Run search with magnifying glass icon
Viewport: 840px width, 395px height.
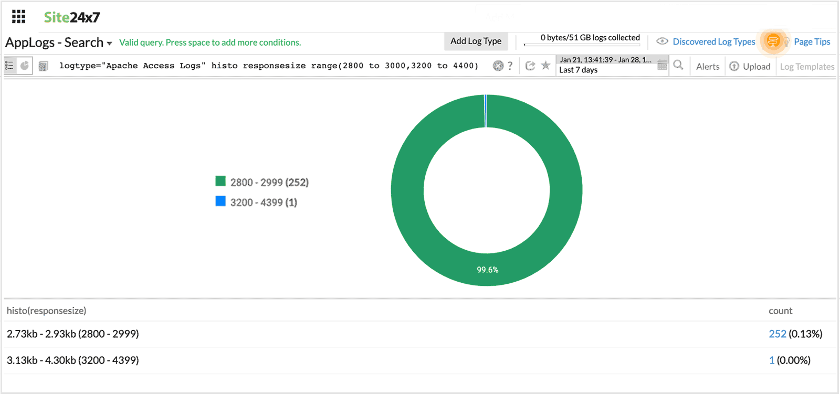[678, 65]
